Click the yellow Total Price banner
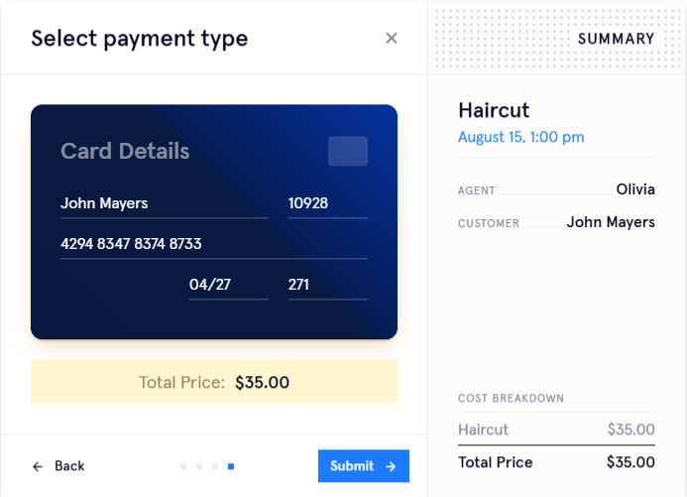The width and height of the screenshot is (687, 497). (x=214, y=382)
